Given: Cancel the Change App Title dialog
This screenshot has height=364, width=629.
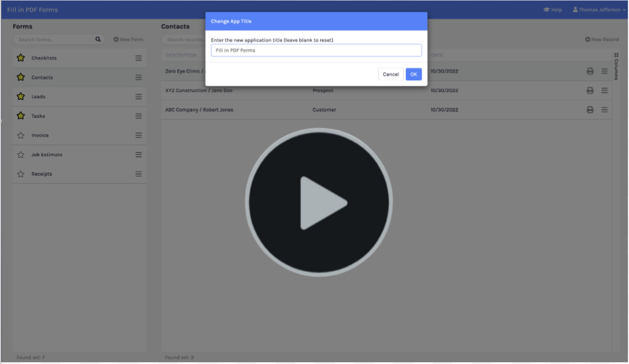Looking at the screenshot, I should (x=391, y=74).
